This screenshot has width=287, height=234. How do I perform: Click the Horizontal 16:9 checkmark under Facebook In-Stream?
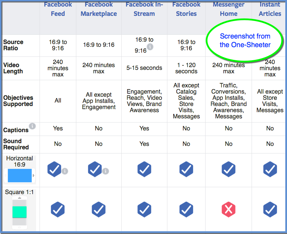point(144,169)
